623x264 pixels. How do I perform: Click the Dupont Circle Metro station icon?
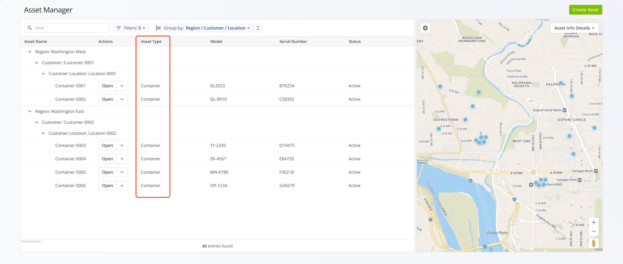coord(565,110)
